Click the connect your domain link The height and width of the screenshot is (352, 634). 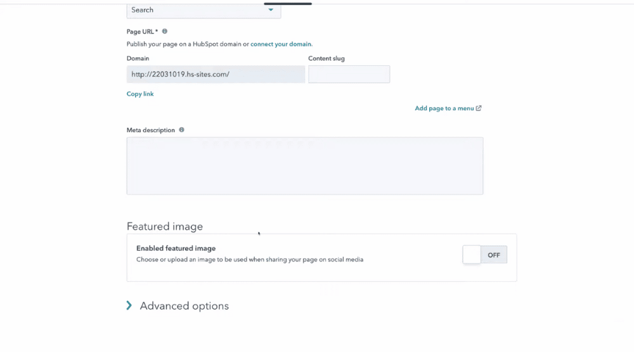[x=281, y=44]
